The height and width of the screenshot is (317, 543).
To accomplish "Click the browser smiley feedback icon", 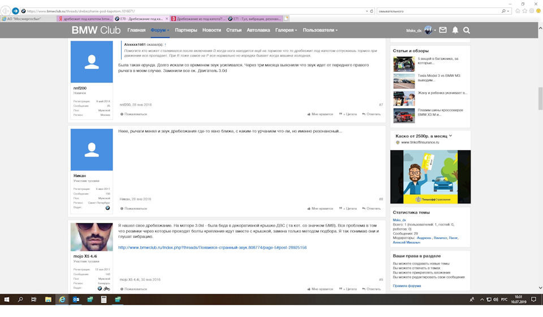I will click(x=538, y=11).
